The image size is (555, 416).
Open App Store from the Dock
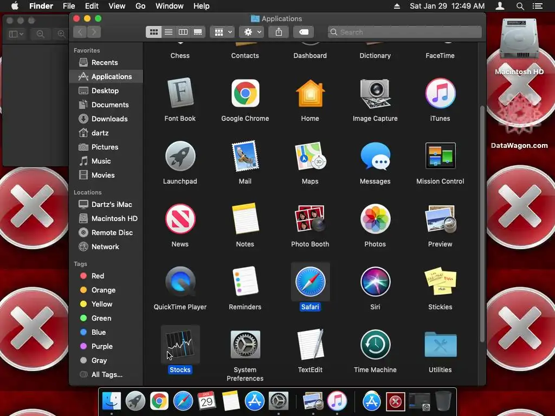click(255, 401)
